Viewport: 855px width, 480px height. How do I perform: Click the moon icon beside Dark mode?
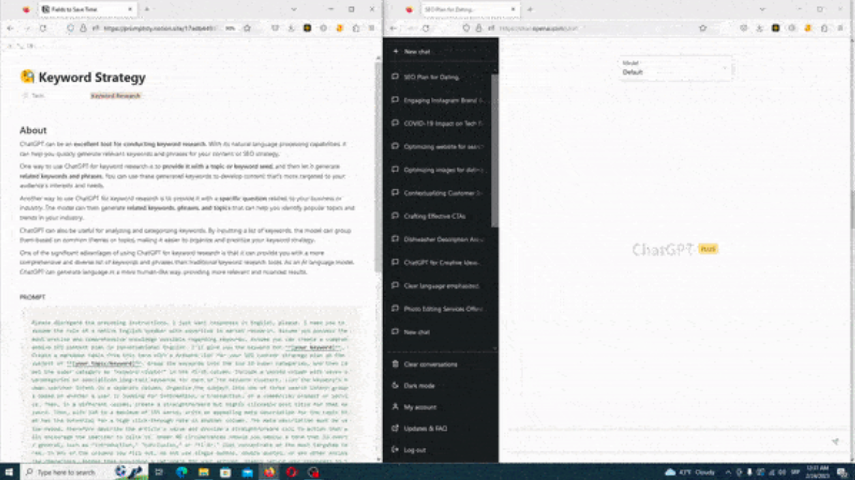(395, 385)
